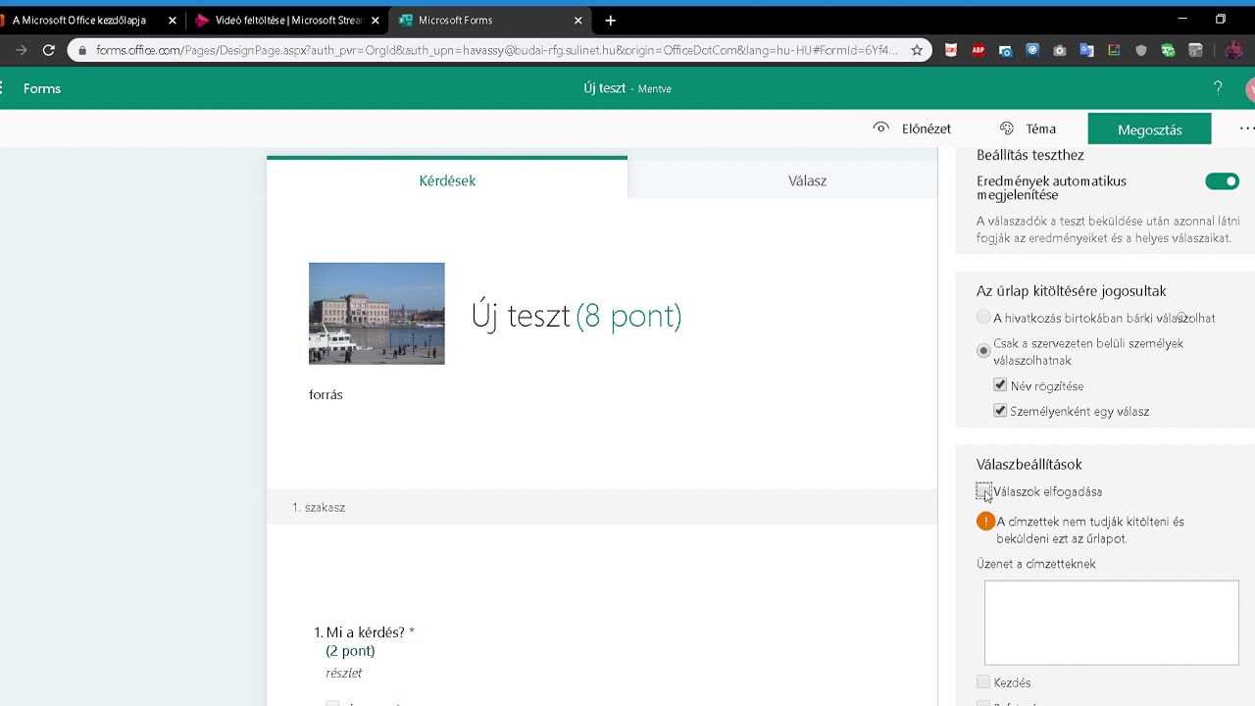Click the Üzenet a címzetteknek text box
1255x706 pixels.
click(1111, 623)
